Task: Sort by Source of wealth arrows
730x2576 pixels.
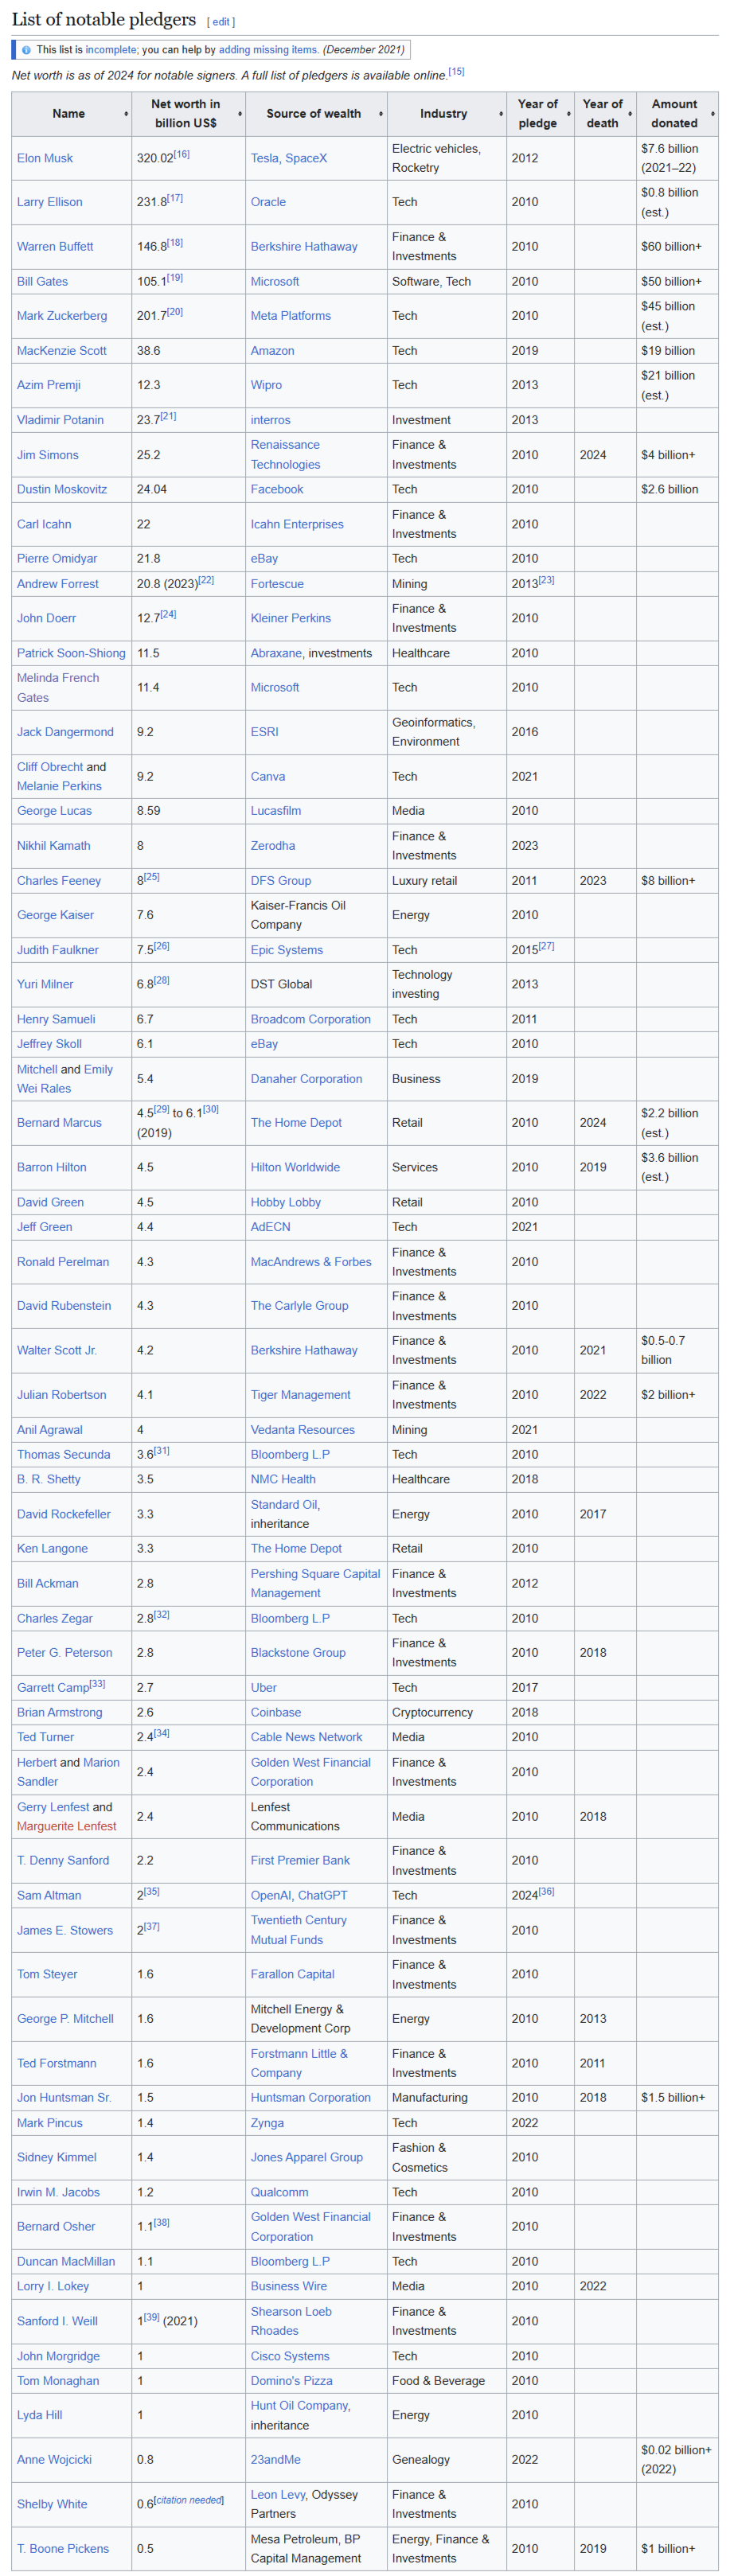Action: tap(381, 114)
